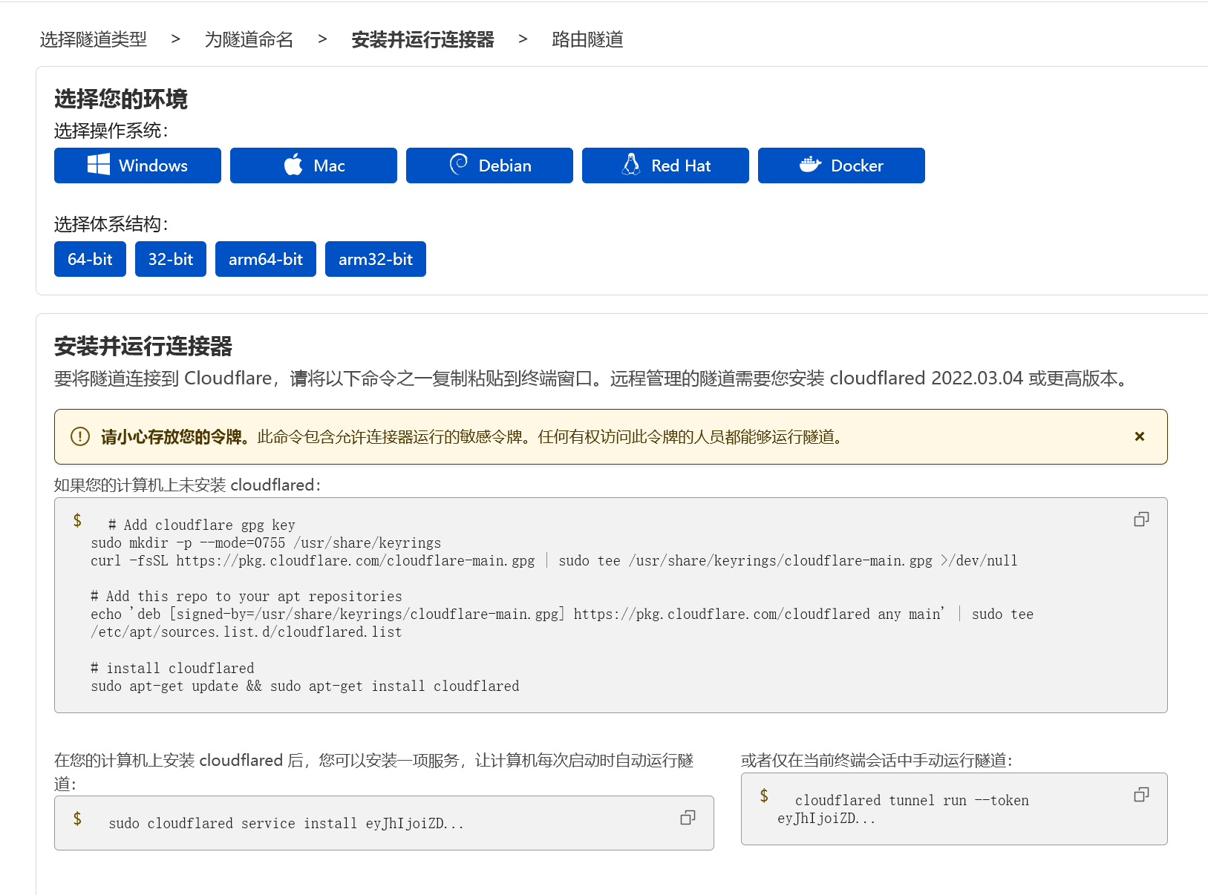Screen dimensions: 1208x895
Task: Click the apt-get install command text
Action: coord(304,686)
